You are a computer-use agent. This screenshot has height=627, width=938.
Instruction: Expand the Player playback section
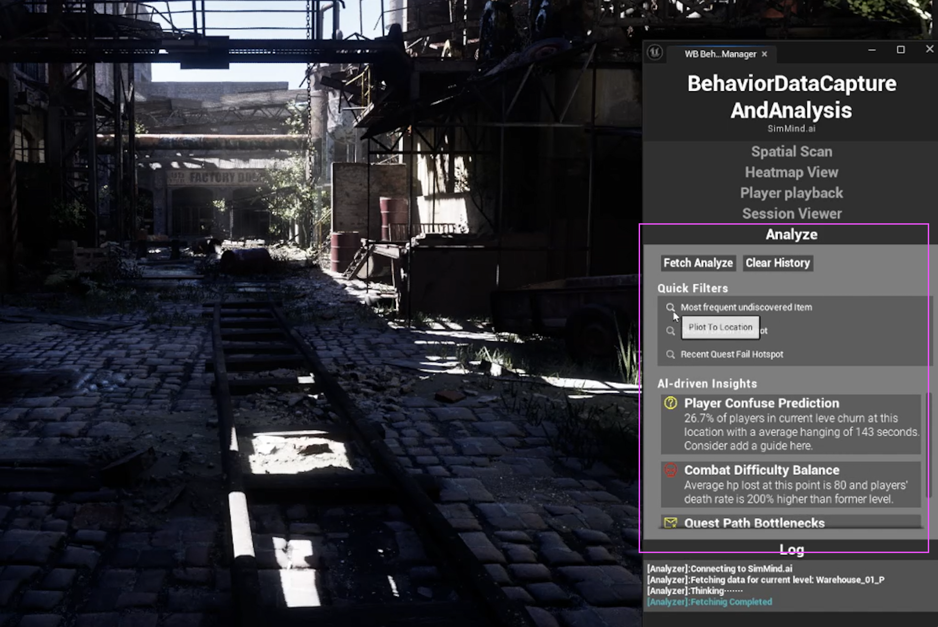791,193
